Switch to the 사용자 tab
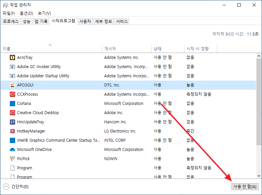Image resolution: width=262 pixels, height=195 pixels. (85, 21)
